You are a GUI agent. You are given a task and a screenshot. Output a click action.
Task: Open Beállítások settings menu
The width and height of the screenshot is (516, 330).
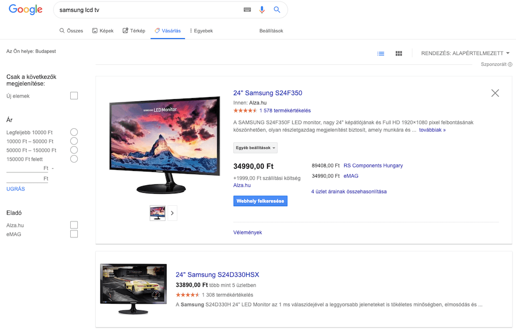pos(271,31)
